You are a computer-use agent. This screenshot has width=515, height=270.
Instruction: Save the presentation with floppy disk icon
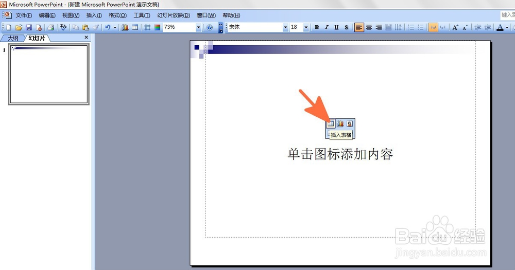pyautogui.click(x=28, y=27)
